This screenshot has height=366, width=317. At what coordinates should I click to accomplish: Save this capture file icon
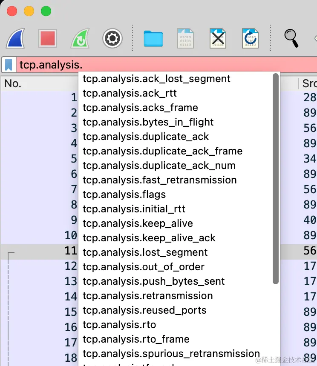pyautogui.click(x=185, y=38)
